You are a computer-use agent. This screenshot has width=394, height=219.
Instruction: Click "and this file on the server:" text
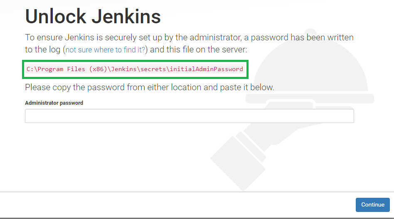click(x=199, y=50)
